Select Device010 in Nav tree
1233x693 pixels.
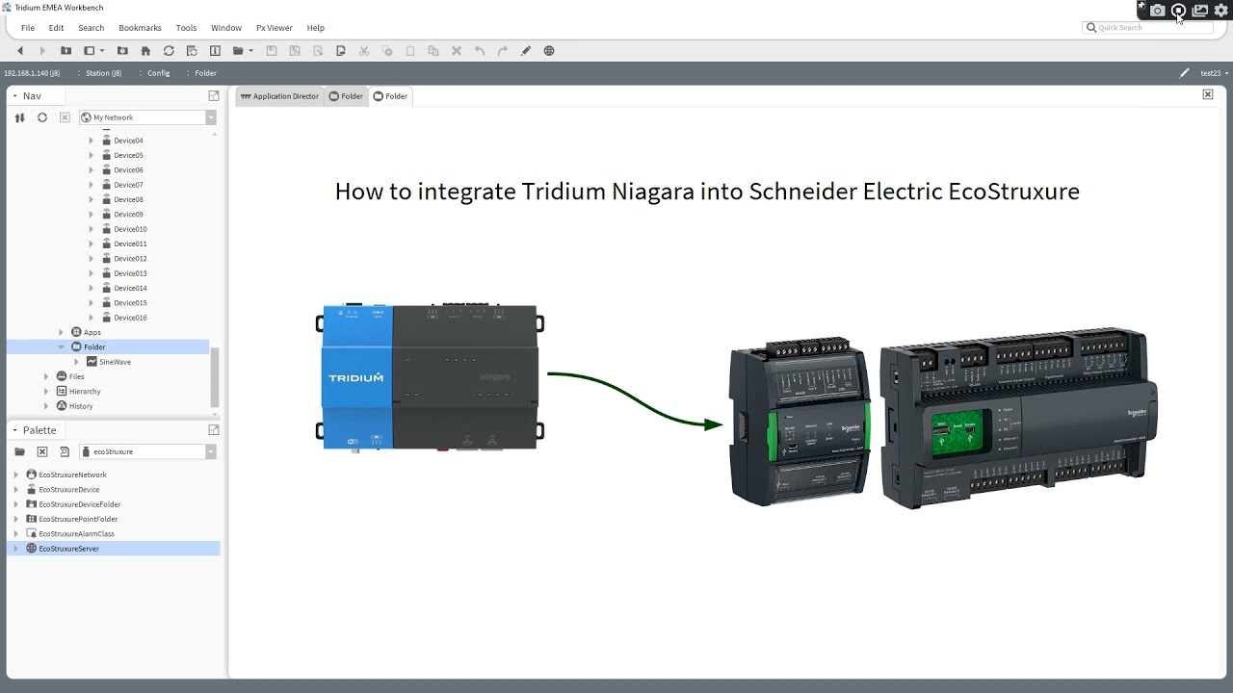(130, 229)
